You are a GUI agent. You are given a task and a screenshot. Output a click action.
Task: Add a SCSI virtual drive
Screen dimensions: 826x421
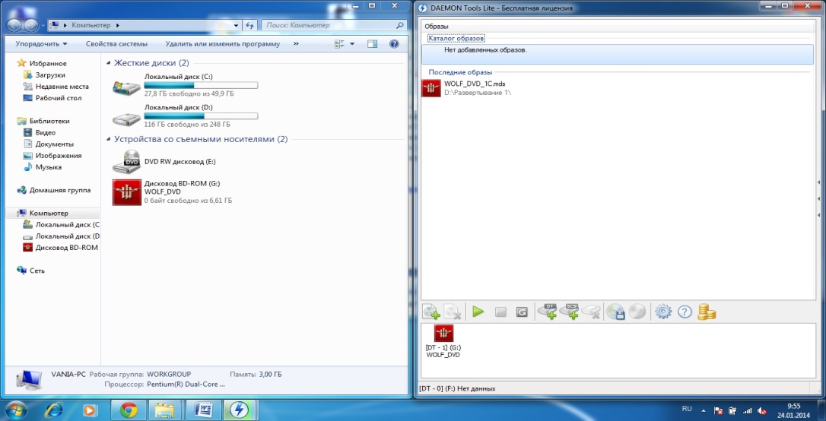[x=569, y=312]
